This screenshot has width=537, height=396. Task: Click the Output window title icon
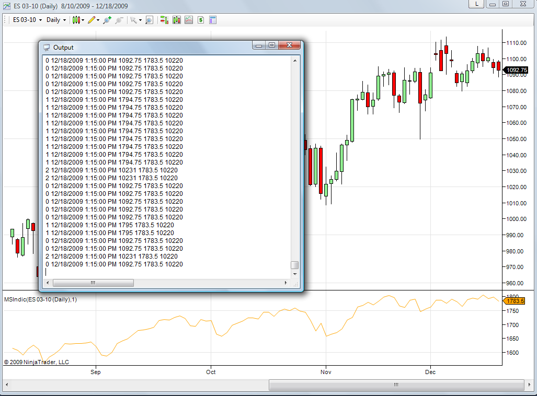point(46,48)
